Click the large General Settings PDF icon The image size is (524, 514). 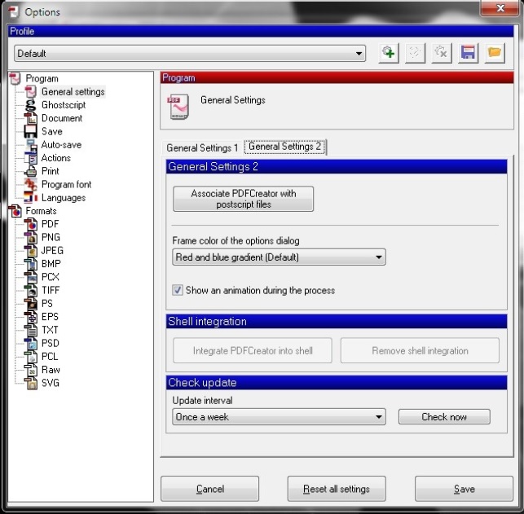[x=178, y=107]
